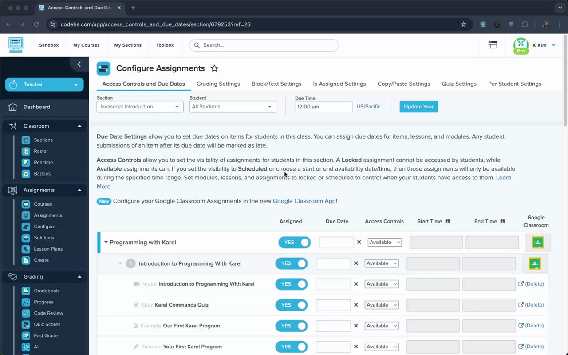
Task: Collapse the left sidebar with chevron
Action: pyautogui.click(x=79, y=64)
